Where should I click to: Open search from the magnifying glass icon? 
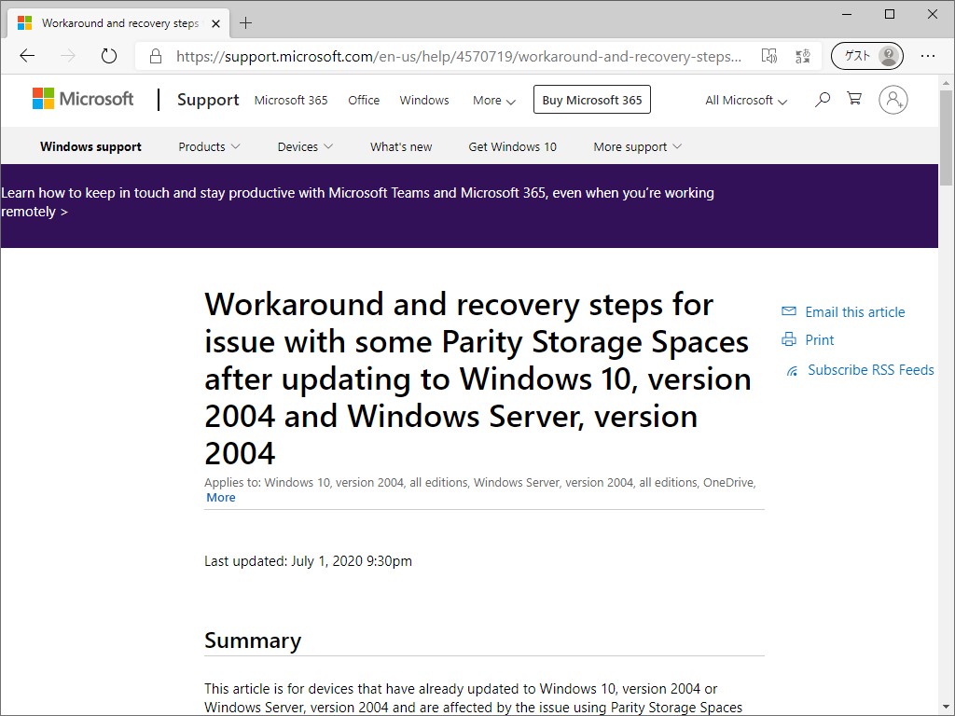coord(822,100)
